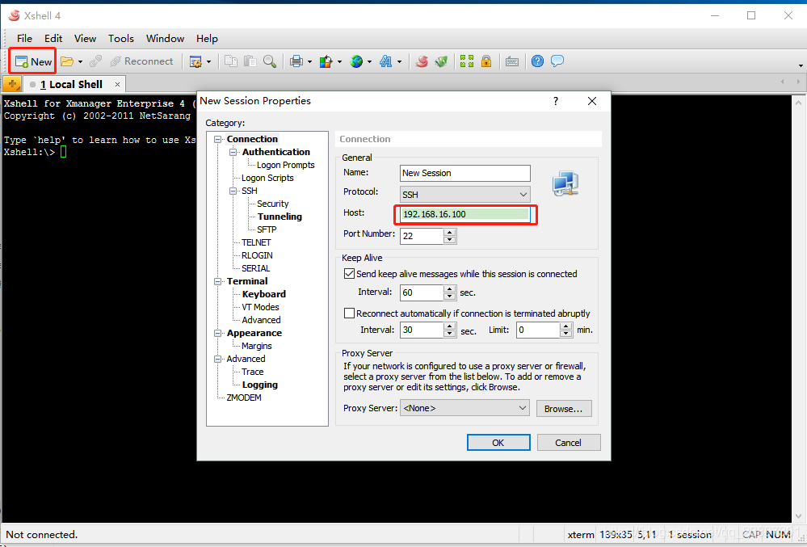This screenshot has height=547, width=807.
Task: Click the blue Help question icon
Action: 537,61
